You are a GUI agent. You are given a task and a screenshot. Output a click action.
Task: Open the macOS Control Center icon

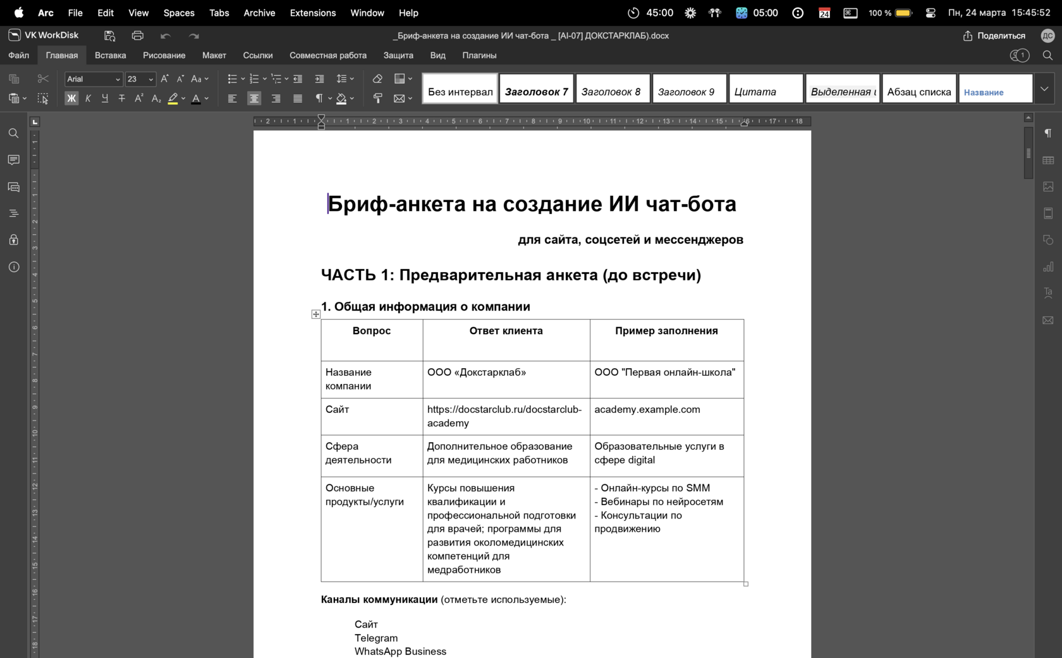[x=931, y=13]
